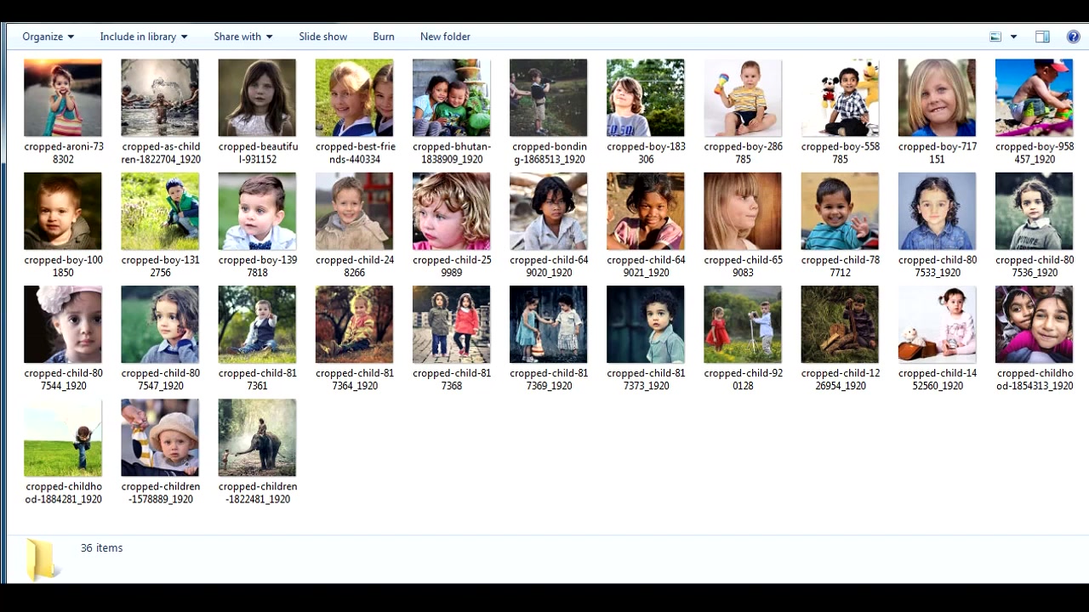Open the Organize dropdown menu
The width and height of the screenshot is (1089, 612).
pyautogui.click(x=48, y=37)
